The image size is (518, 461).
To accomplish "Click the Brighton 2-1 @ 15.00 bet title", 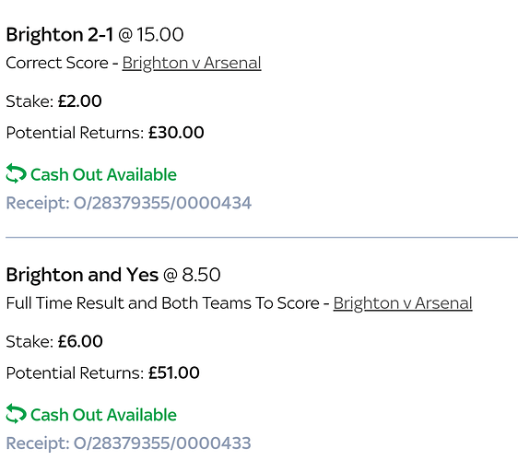I will 95,35.
